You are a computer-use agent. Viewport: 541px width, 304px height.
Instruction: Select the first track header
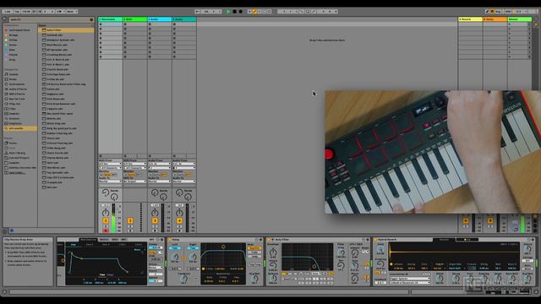tap(111, 19)
